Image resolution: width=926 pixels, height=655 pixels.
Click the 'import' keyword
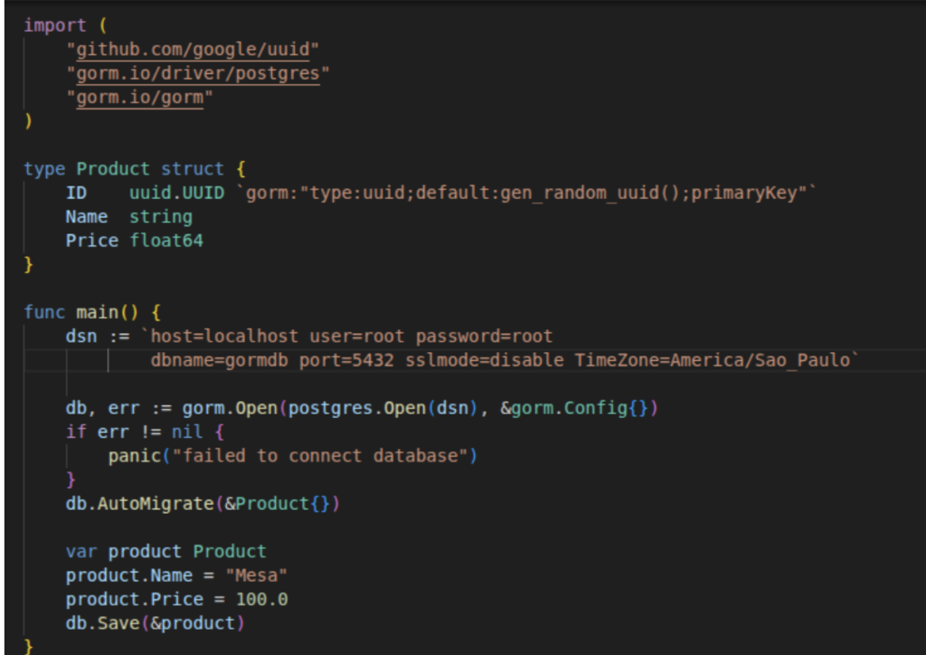click(55, 25)
